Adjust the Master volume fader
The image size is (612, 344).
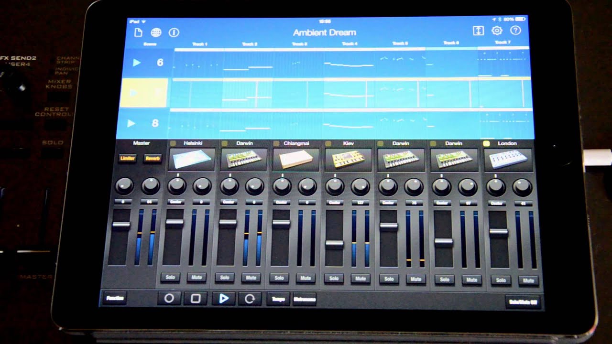(x=120, y=225)
